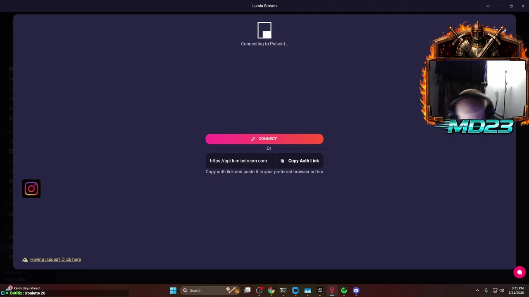Click the Copy auth link instruction text

point(264,172)
